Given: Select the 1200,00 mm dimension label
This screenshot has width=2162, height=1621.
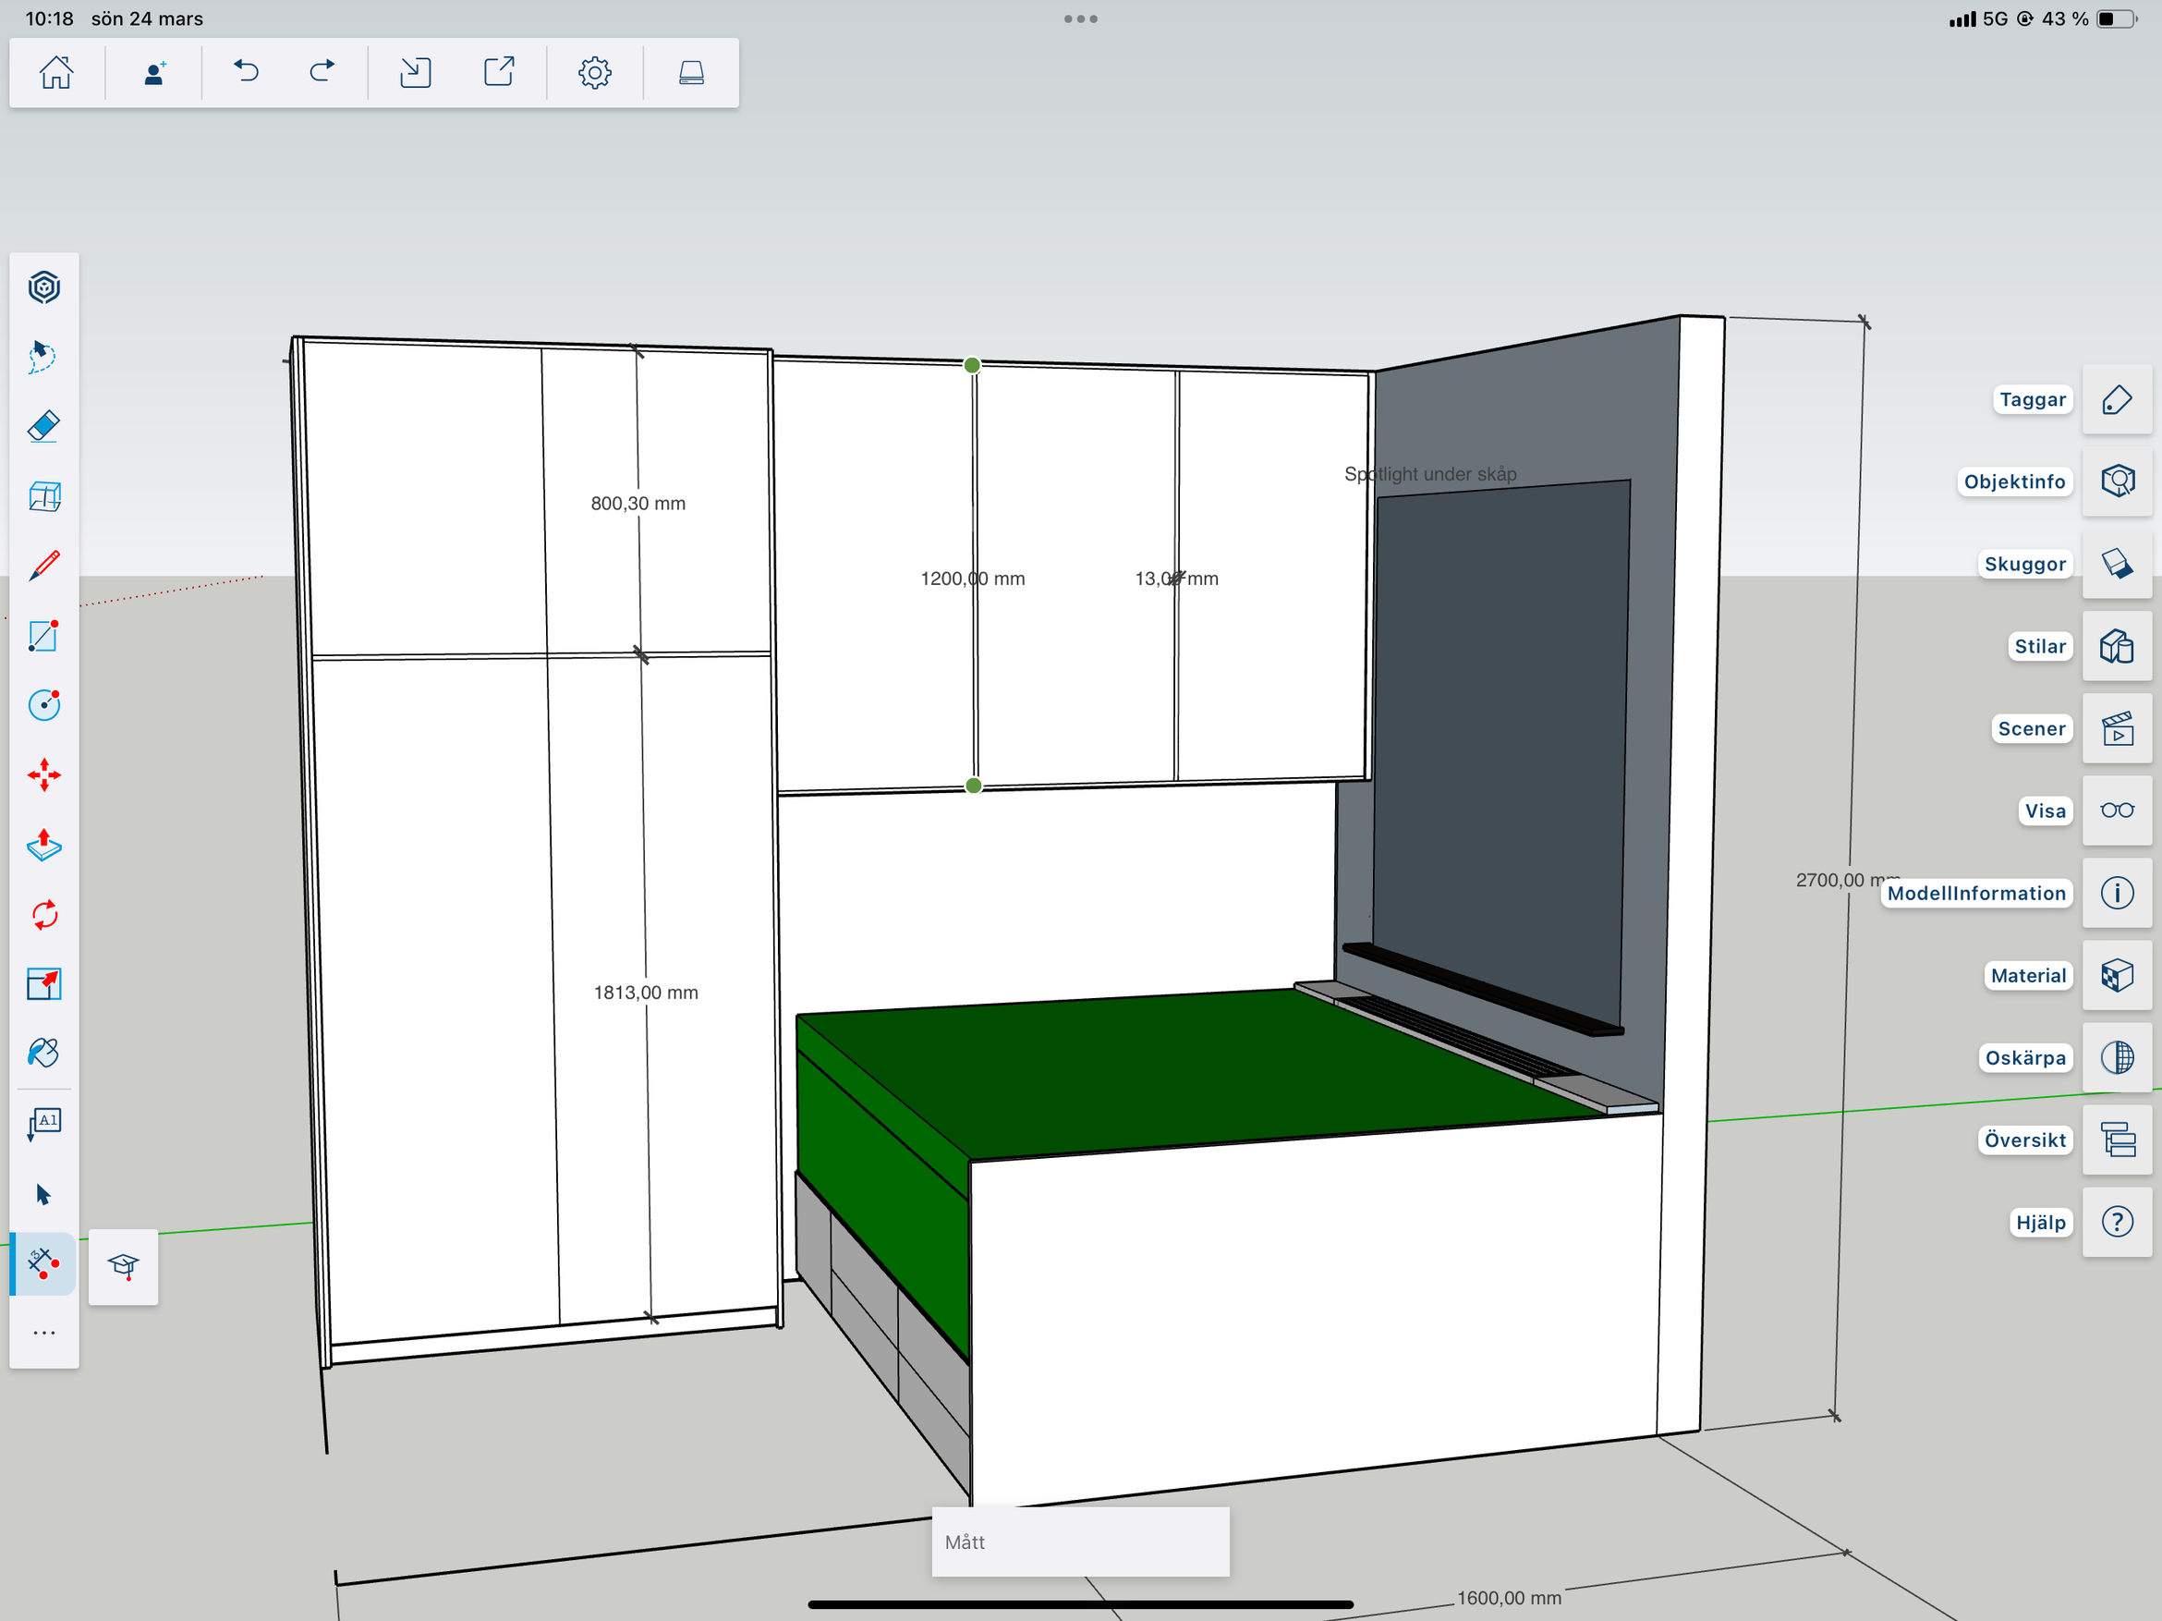Looking at the screenshot, I should (973, 579).
